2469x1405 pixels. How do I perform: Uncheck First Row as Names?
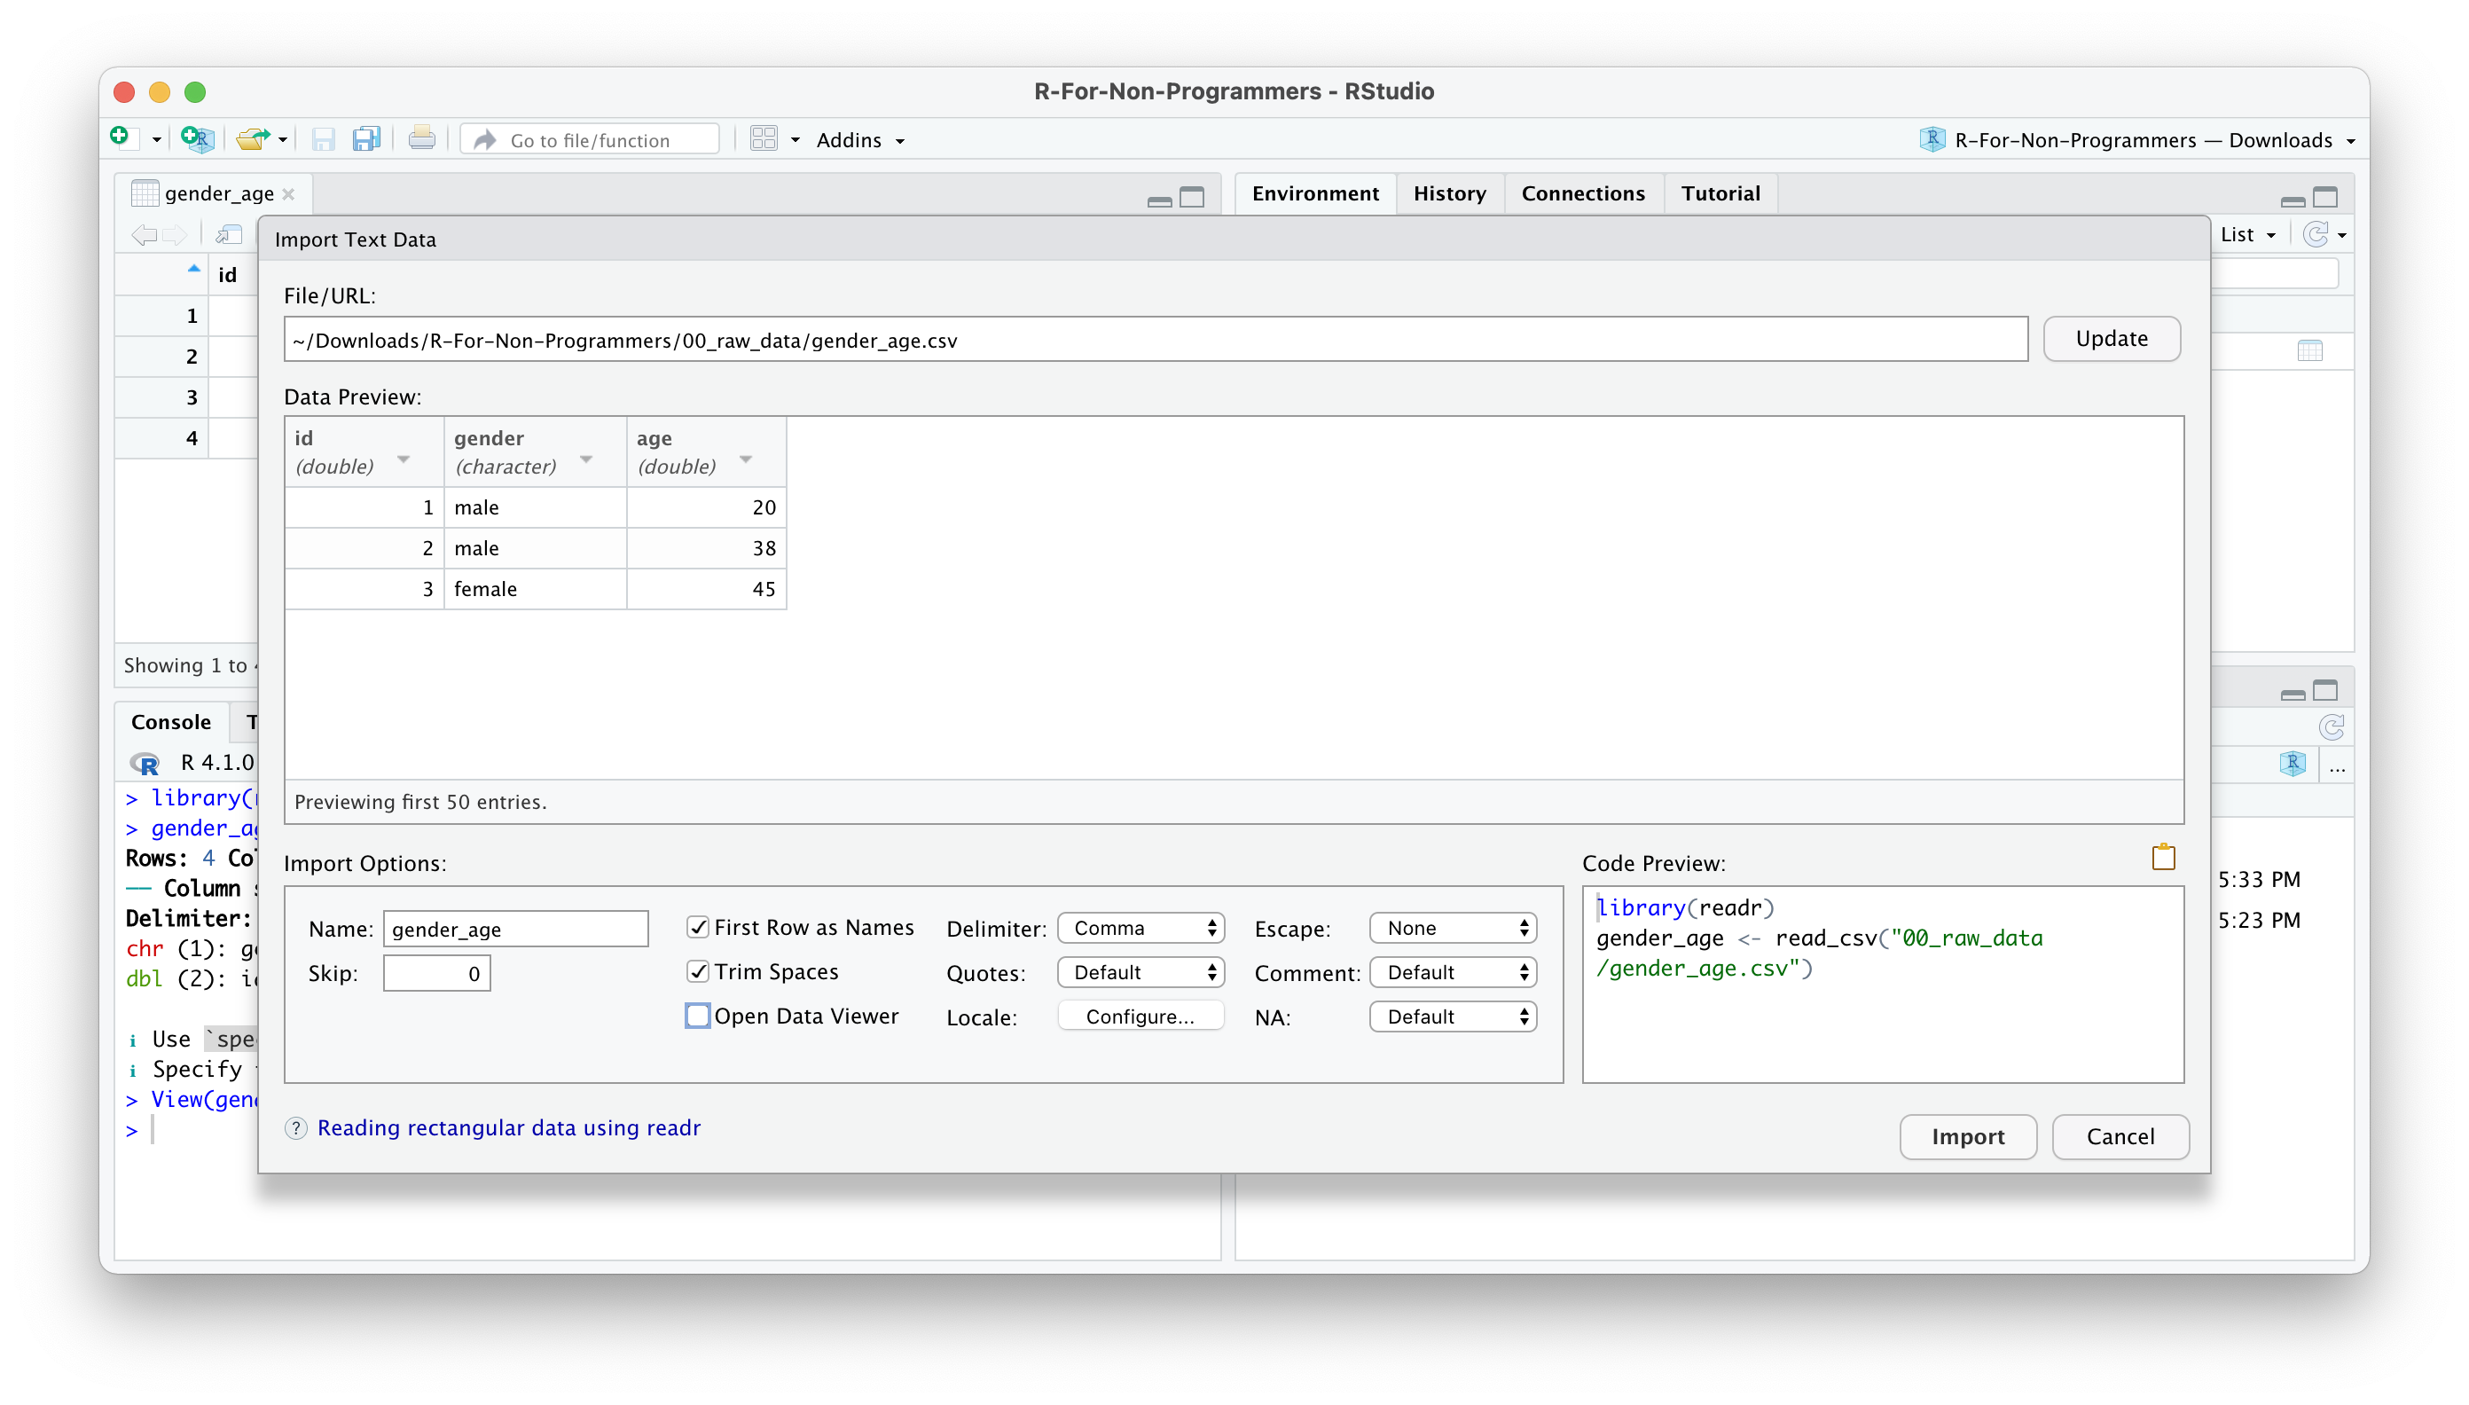pyautogui.click(x=699, y=927)
